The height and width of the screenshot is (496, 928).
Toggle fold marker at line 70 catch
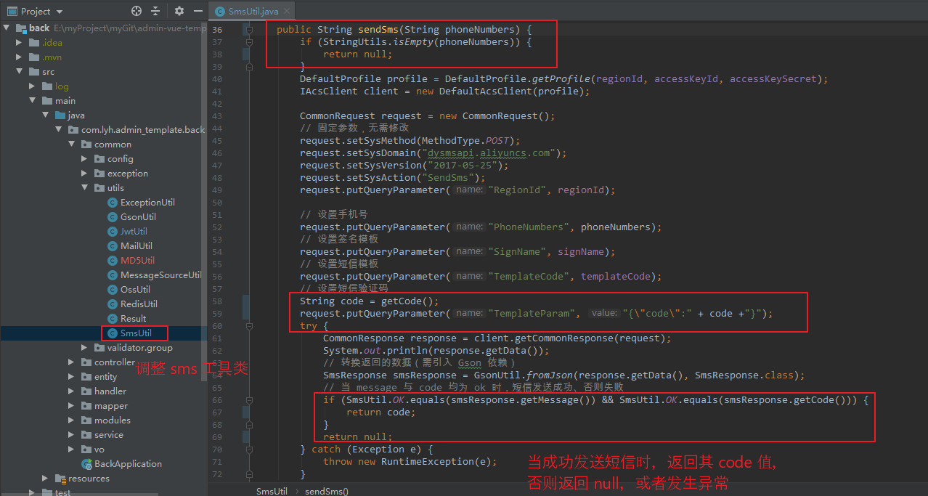(x=249, y=450)
